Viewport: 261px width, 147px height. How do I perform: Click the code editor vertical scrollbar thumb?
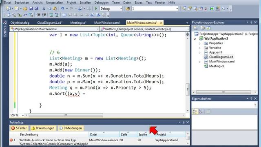tap(188, 89)
